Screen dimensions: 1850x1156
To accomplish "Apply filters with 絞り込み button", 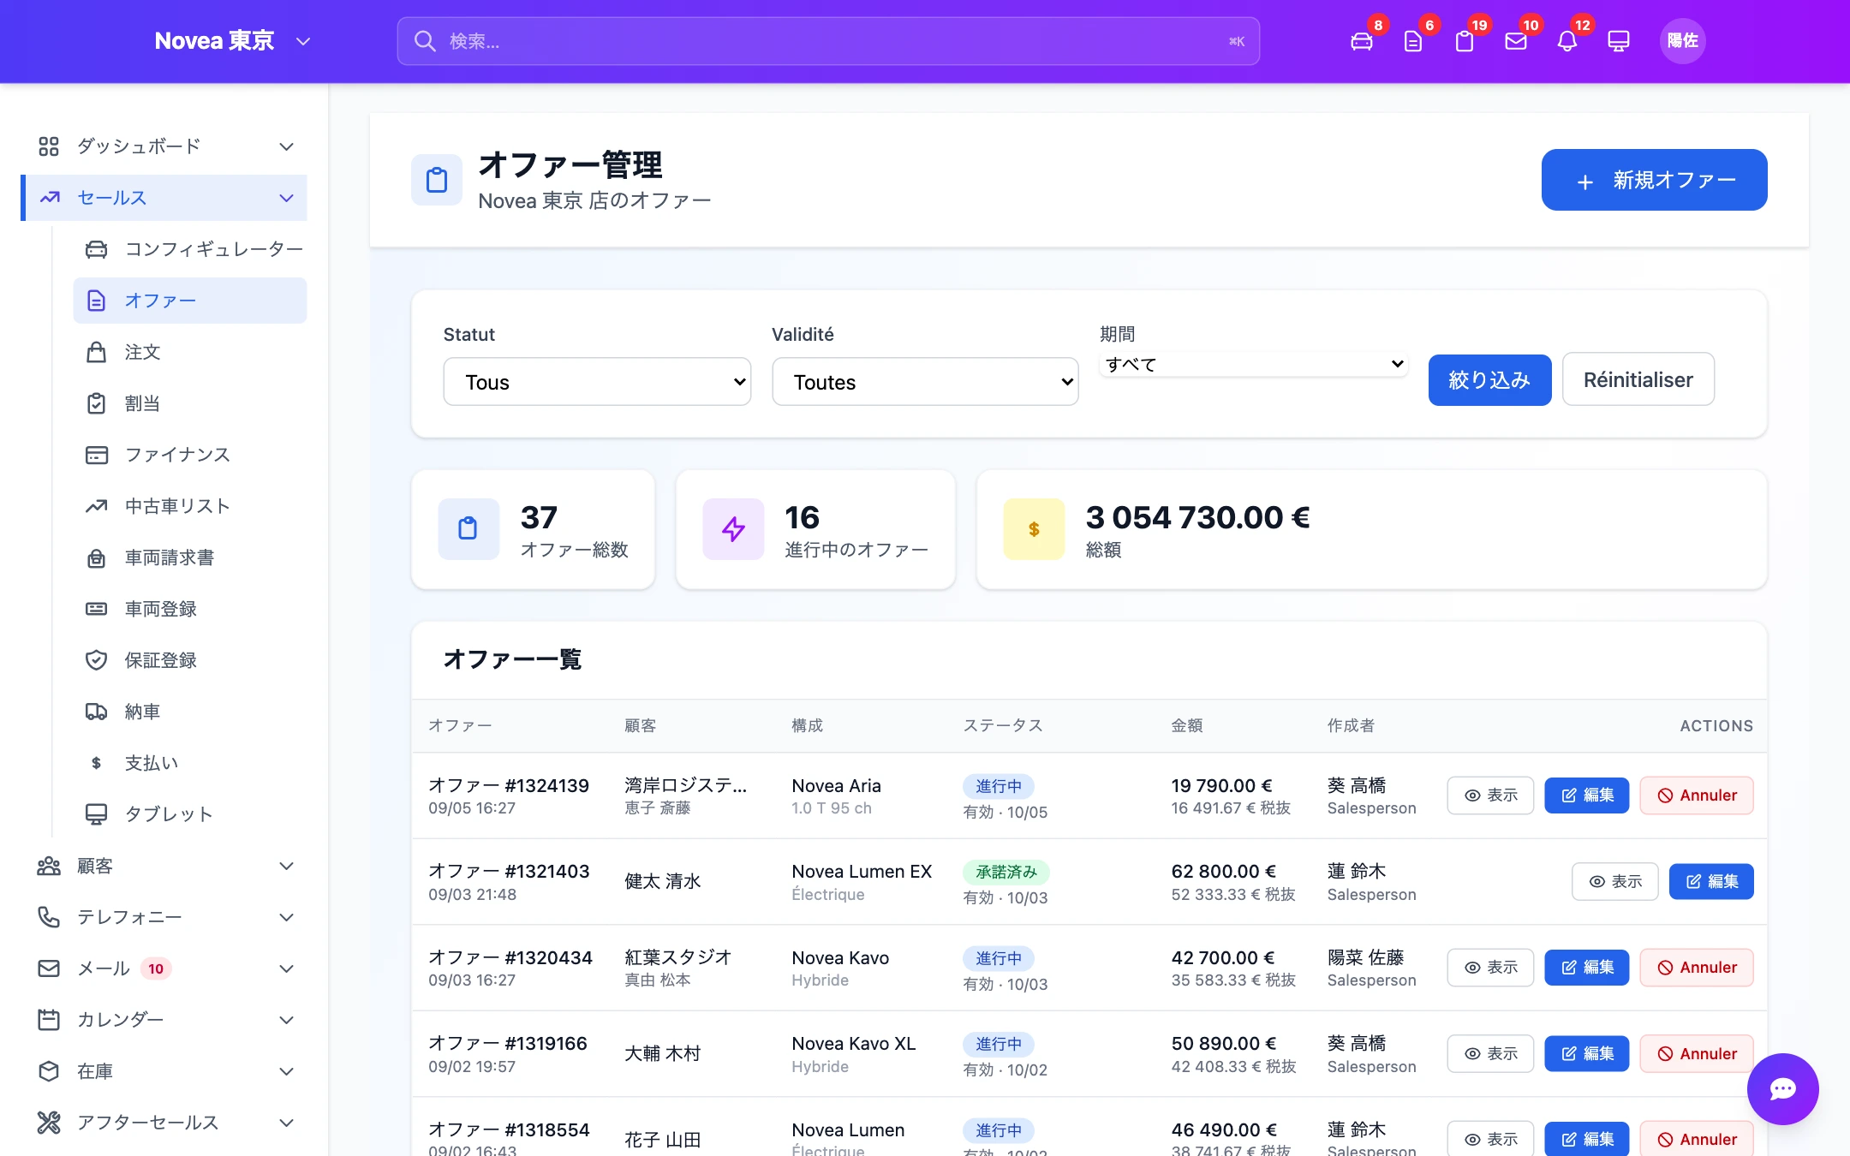I will point(1489,380).
